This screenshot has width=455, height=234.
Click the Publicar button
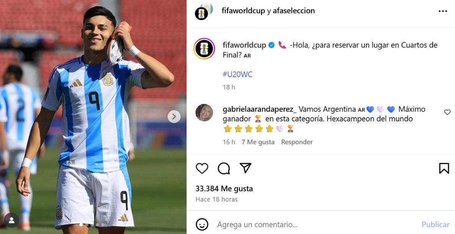pyautogui.click(x=435, y=225)
